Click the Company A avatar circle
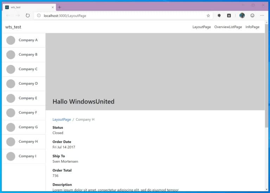Image resolution: width=270 pixels, height=193 pixels. [11, 40]
